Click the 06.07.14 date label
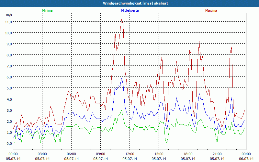 pyautogui.click(x=246, y=159)
